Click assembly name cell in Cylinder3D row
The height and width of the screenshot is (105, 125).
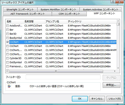point(54,58)
